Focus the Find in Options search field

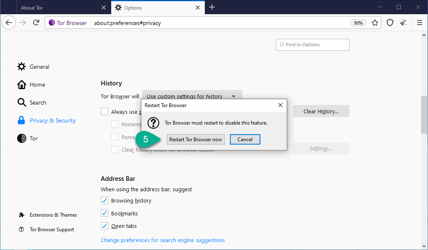313,45
